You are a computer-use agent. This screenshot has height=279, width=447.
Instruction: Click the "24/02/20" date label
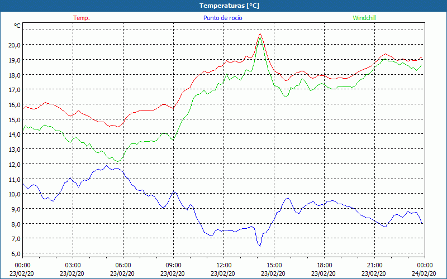point(424,273)
